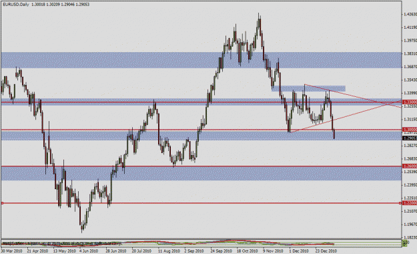Click the 1.3975 price scale label
This screenshot has width=417, height=254.
(410, 41)
